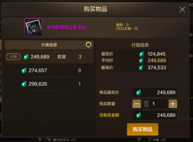193x142 pixels.
Task: Increase purchase quantity with plus button
Action: (x=173, y=104)
